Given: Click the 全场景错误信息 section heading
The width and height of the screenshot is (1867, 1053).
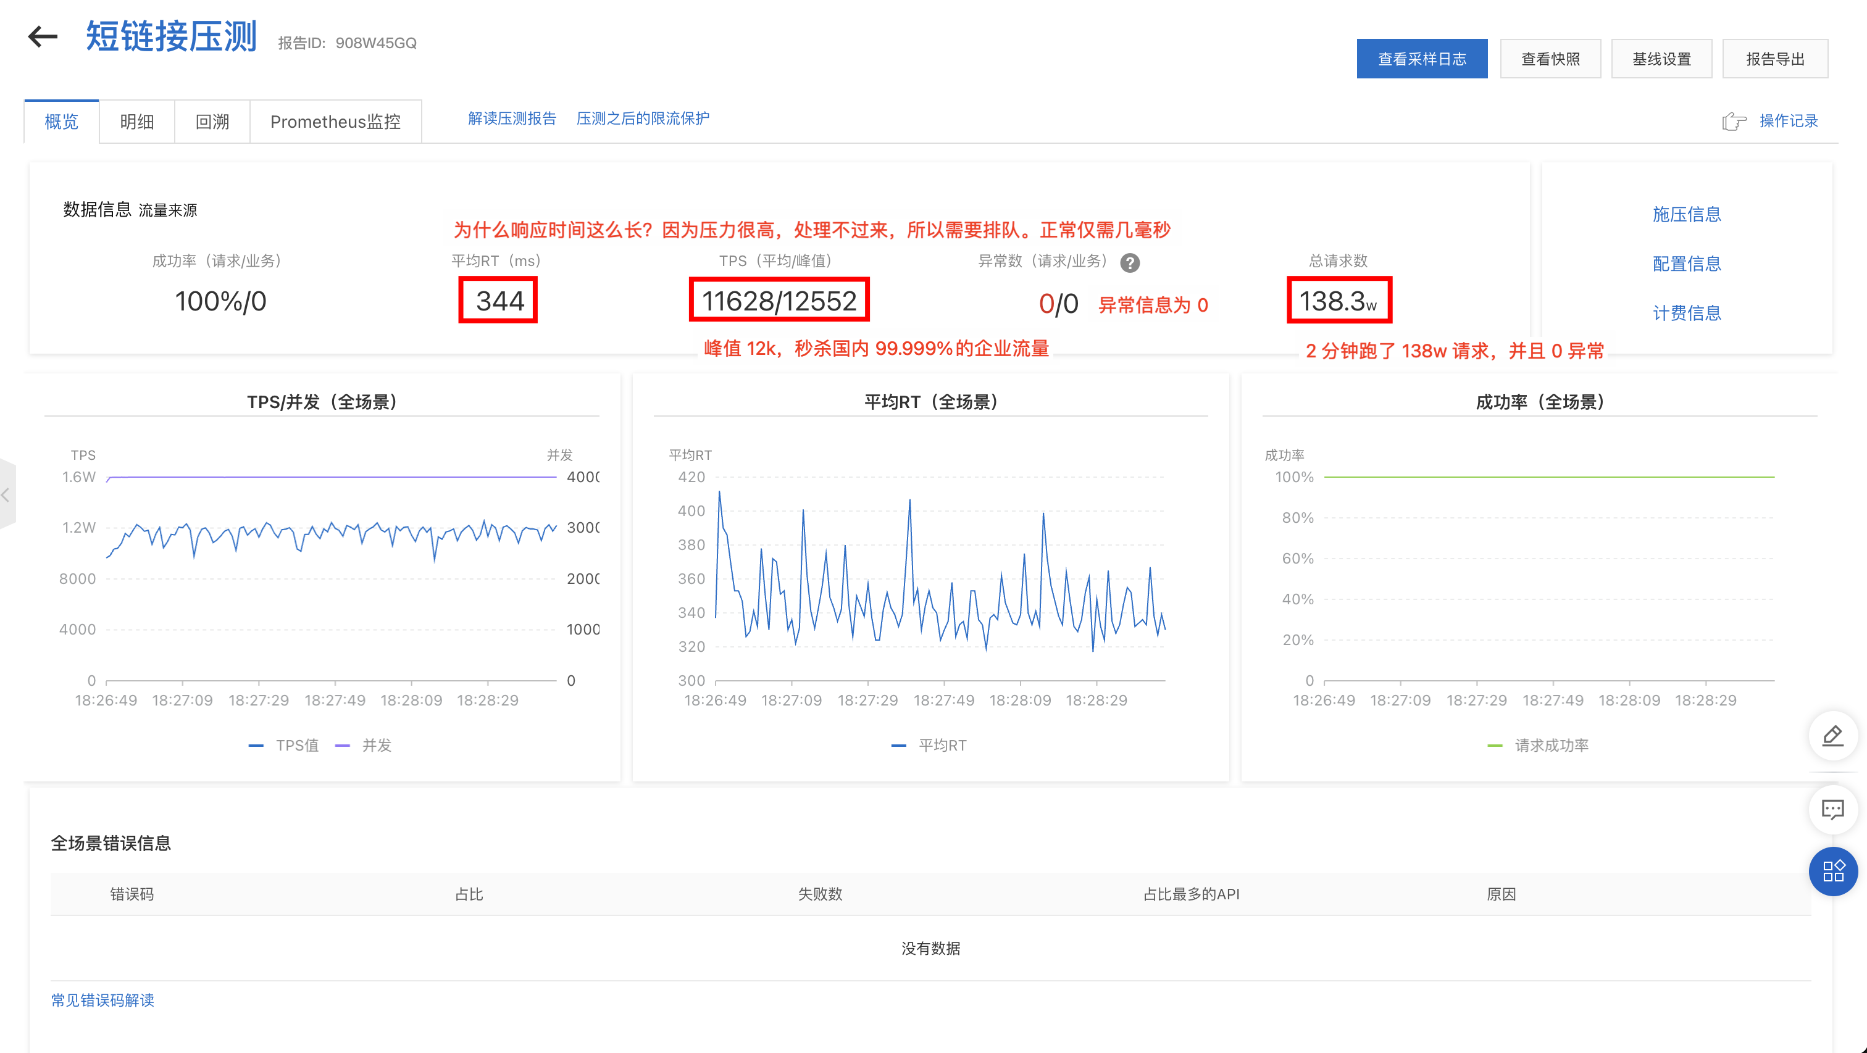Looking at the screenshot, I should click(111, 843).
